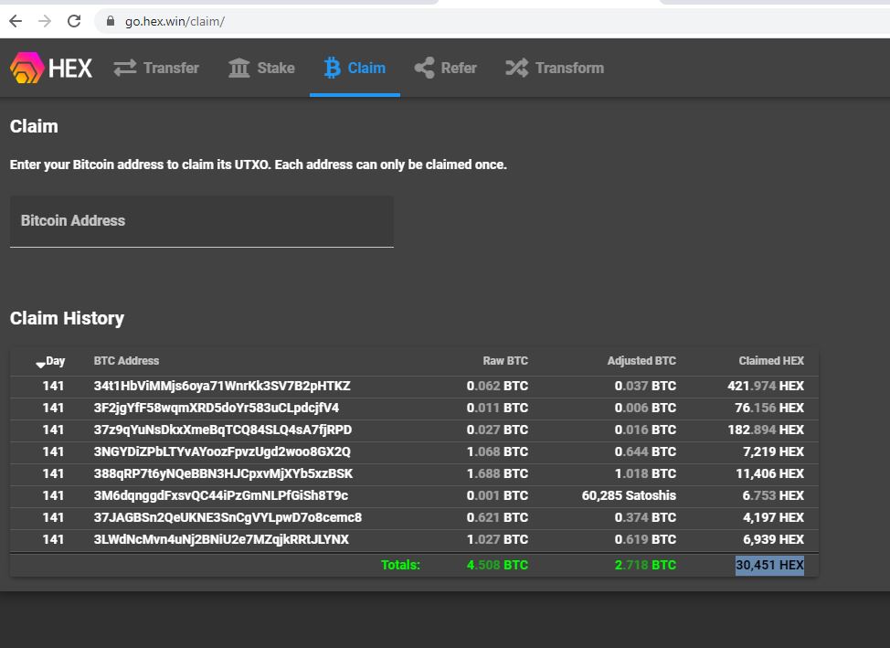This screenshot has height=648, width=890.
Task: Click the Claim History heading
Action: point(67,318)
